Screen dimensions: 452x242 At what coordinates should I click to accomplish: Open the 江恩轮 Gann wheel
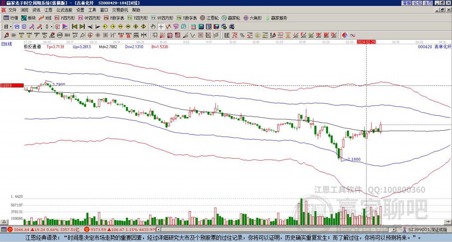(209, 18)
